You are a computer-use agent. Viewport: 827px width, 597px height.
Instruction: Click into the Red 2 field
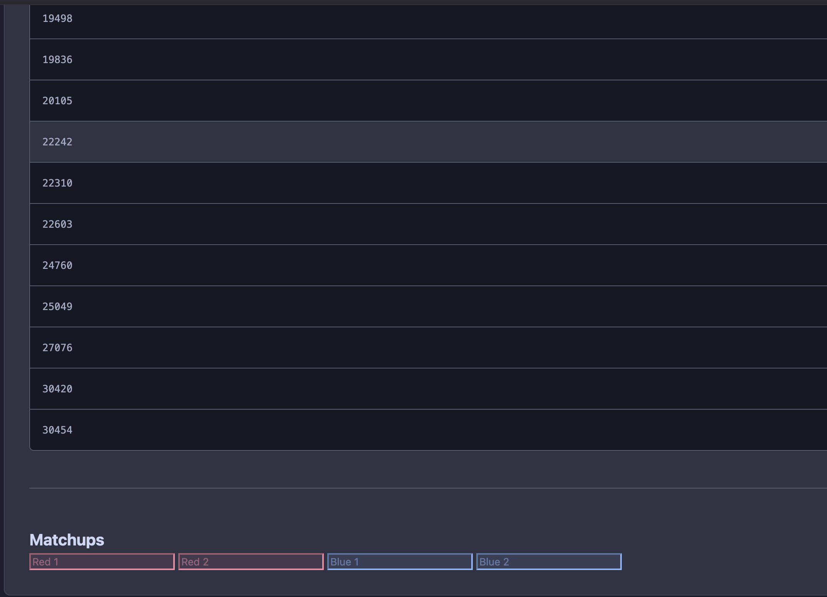point(251,562)
